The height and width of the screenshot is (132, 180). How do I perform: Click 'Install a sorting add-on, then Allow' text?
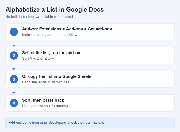click(x=50, y=35)
